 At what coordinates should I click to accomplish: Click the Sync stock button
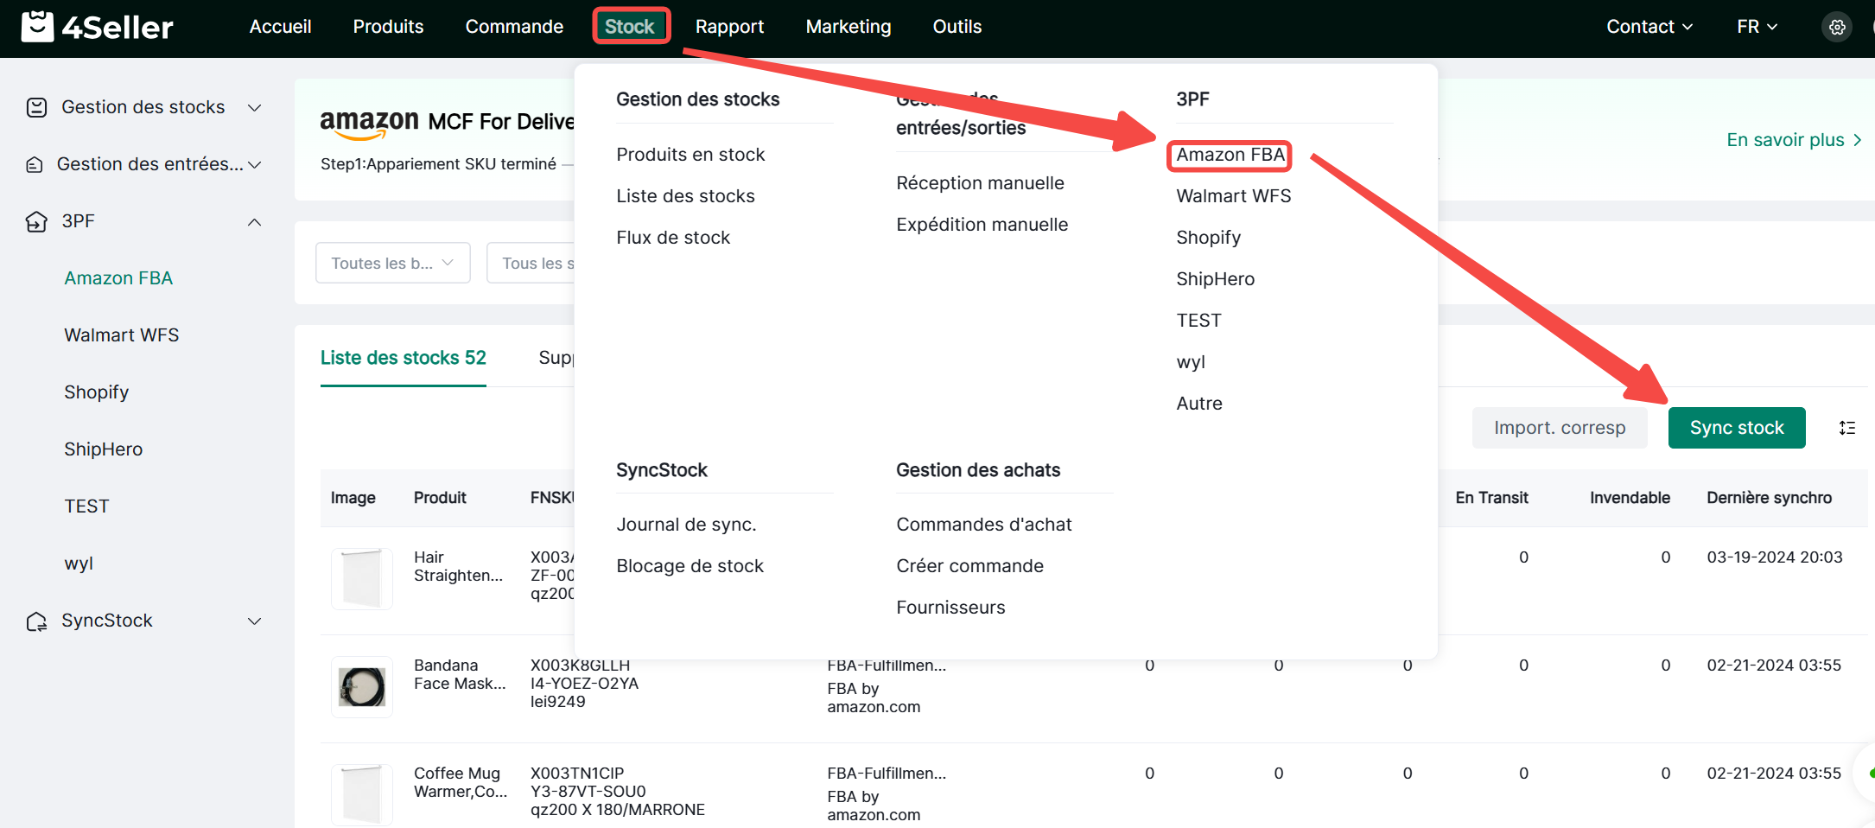click(x=1736, y=428)
